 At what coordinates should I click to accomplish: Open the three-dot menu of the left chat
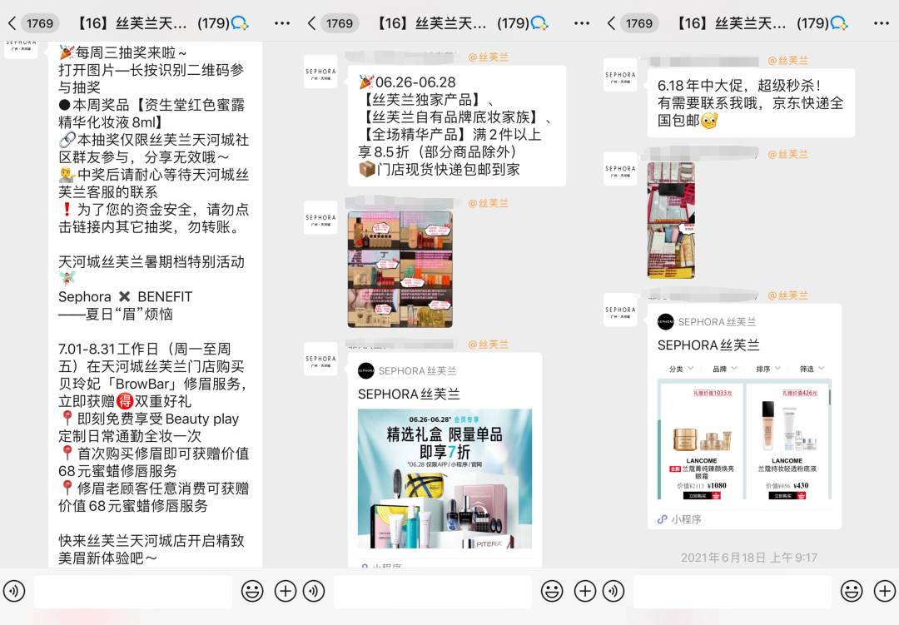(x=282, y=23)
